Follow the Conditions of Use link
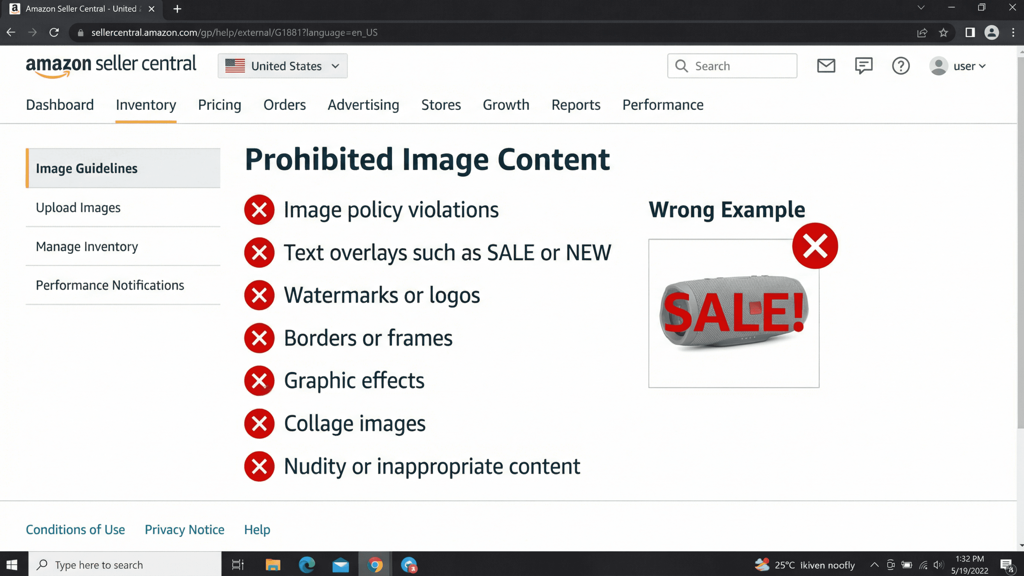The height and width of the screenshot is (576, 1024). click(x=75, y=530)
